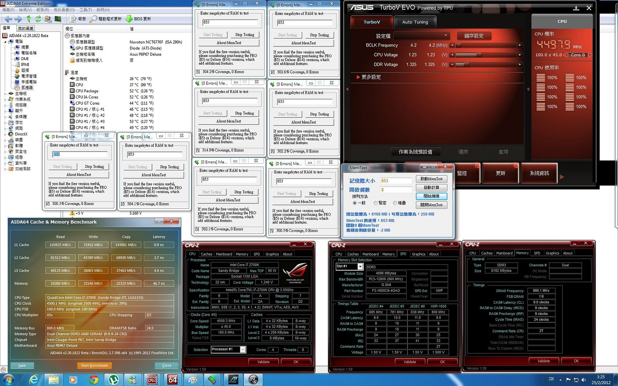Open uTorrent from the taskbar

tap(114, 380)
